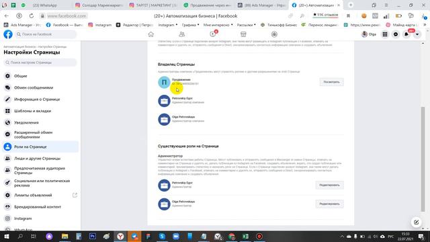Open Социальная или политическая реклама section
The height and width of the screenshot is (242, 430).
(40, 183)
